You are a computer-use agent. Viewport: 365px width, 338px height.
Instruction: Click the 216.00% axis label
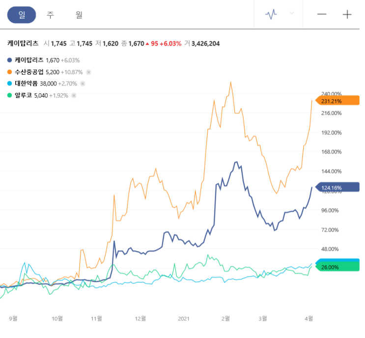point(332,113)
